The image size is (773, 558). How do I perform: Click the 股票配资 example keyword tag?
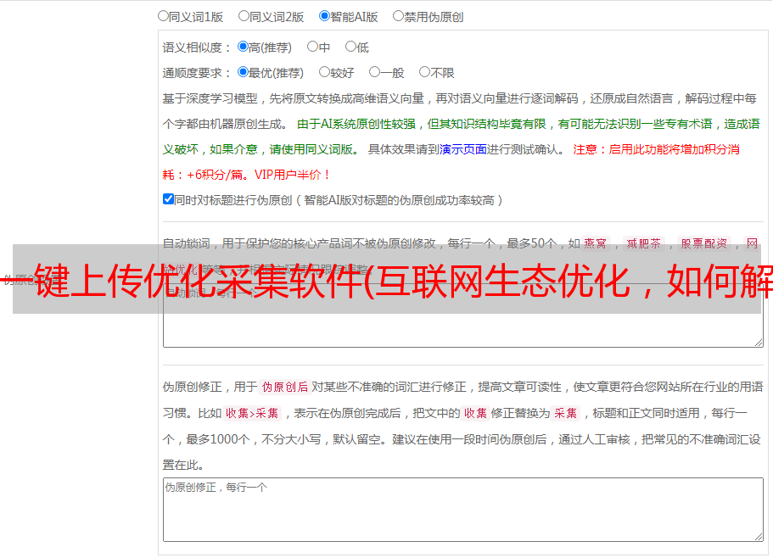(x=704, y=243)
